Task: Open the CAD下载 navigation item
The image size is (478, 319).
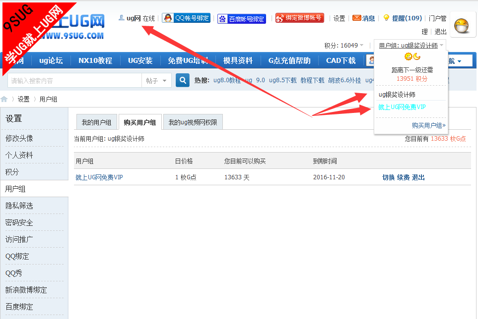Action: [x=341, y=60]
